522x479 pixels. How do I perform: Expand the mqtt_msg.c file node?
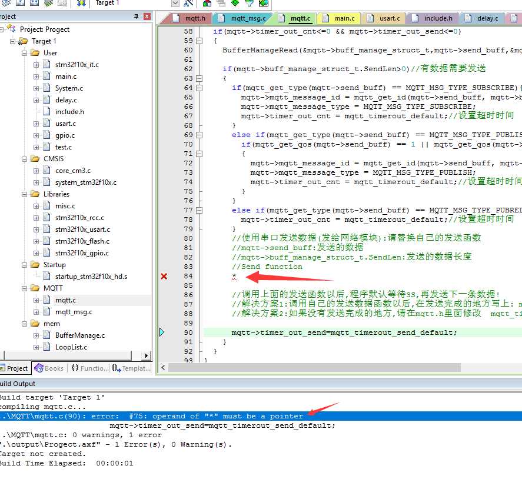tap(36, 312)
